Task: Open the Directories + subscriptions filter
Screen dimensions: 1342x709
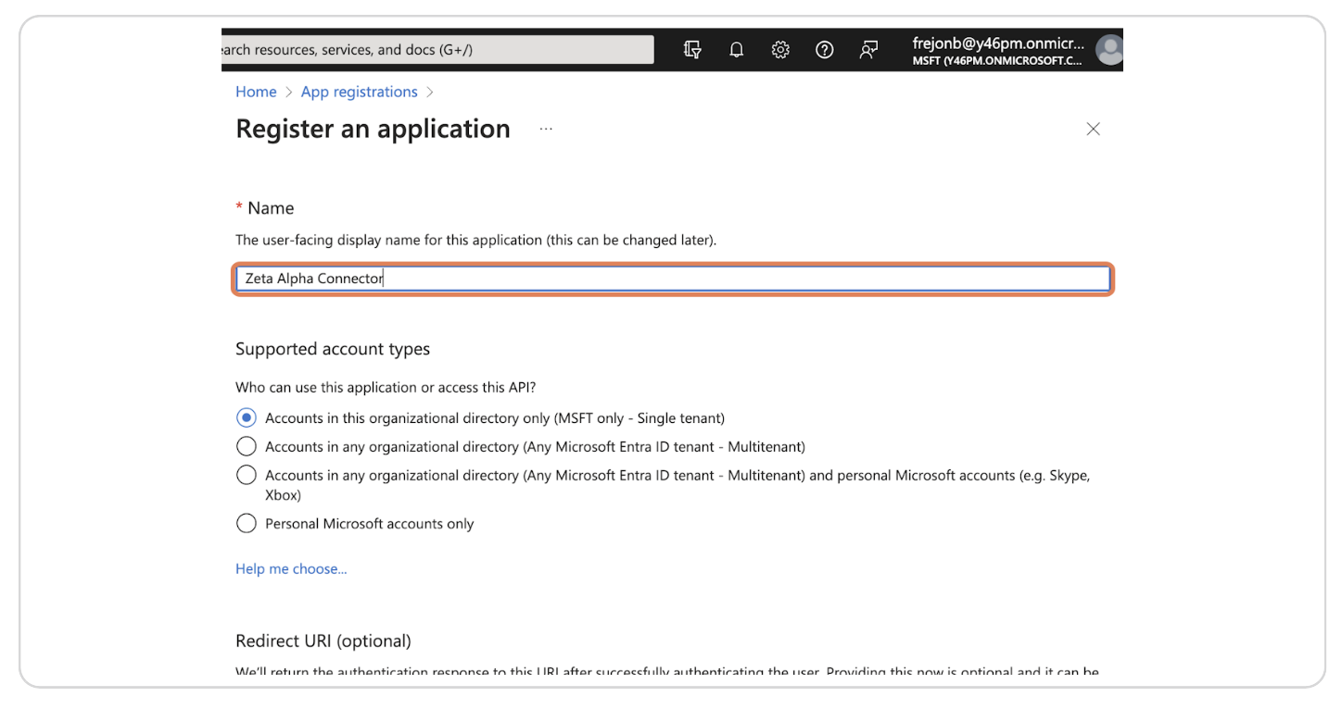Action: [692, 50]
